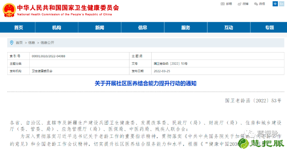
Task: Click the commission's Chinese title header
Action: tap(68, 8)
